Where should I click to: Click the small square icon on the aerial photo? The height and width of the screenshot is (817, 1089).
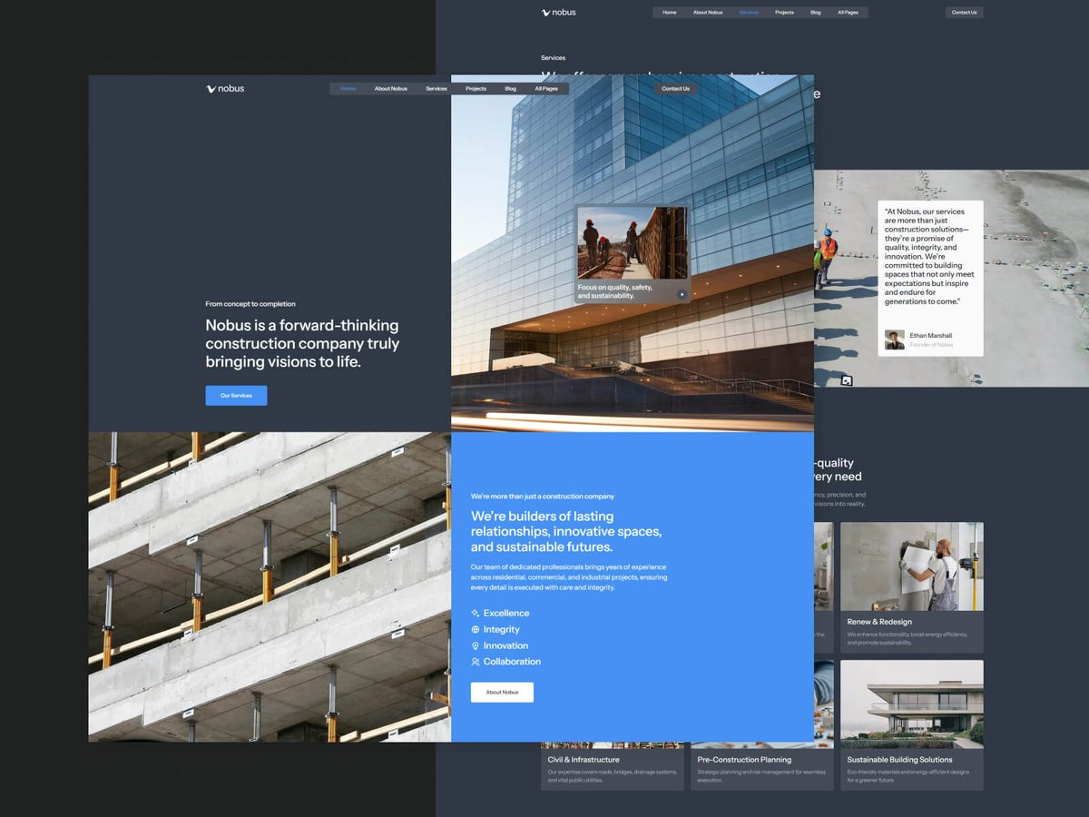point(847,381)
